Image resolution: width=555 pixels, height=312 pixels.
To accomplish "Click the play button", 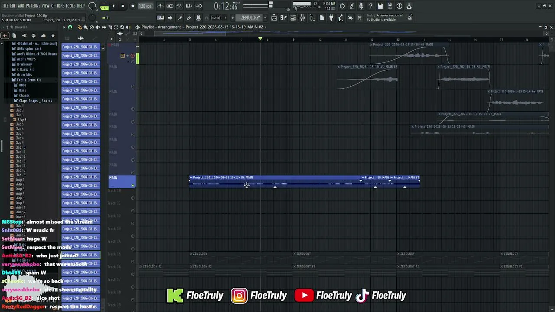I will pos(114,6).
